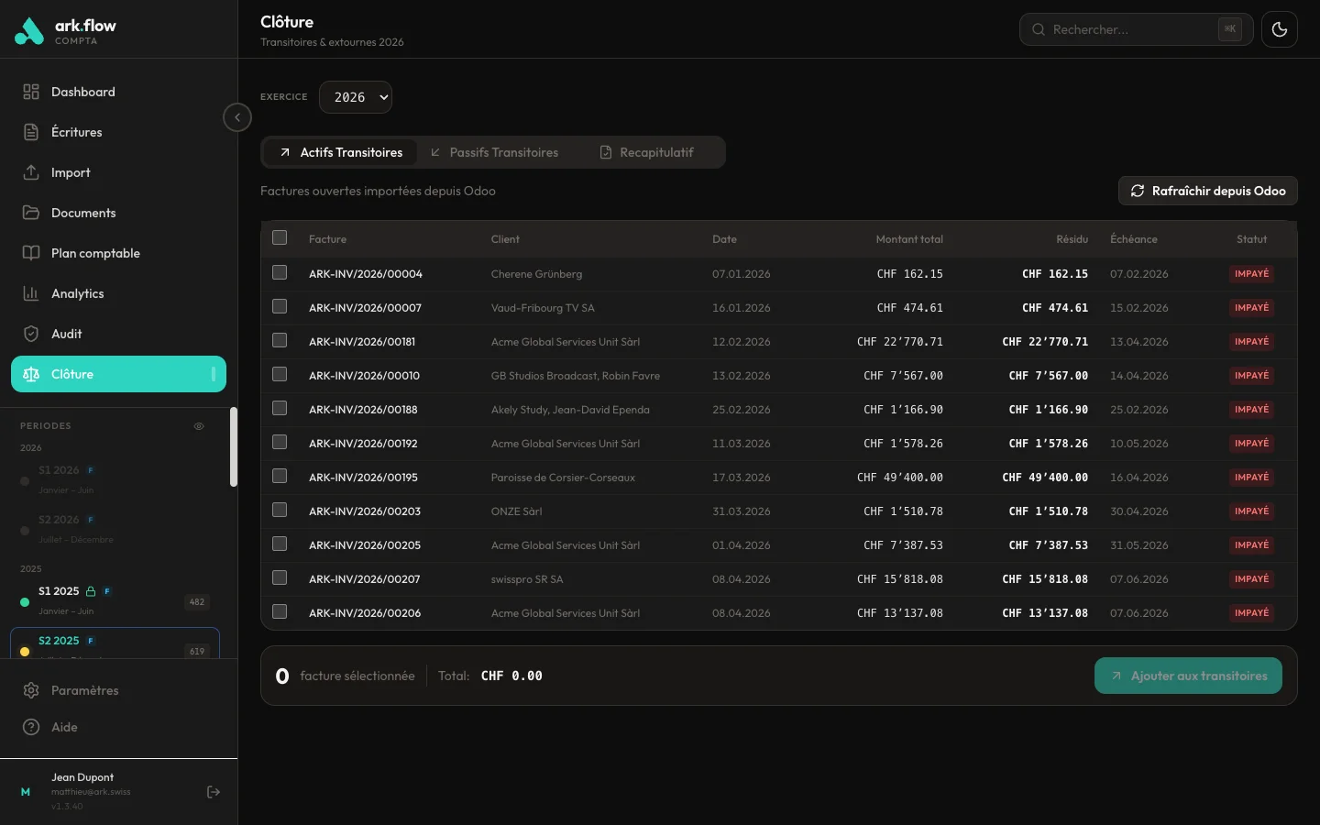1320x825 pixels.
Task: Open the Dashboard section
Action: 83,92
